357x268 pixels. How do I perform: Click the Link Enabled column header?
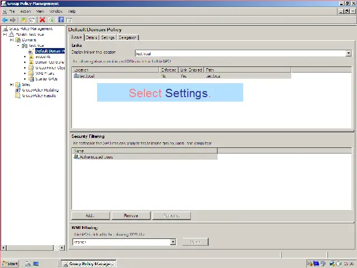tap(191, 70)
